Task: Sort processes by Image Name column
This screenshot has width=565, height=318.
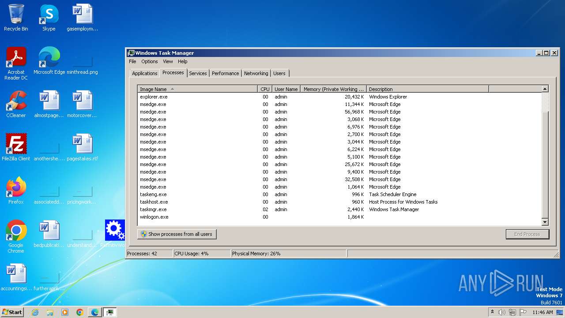Action: click(x=197, y=89)
